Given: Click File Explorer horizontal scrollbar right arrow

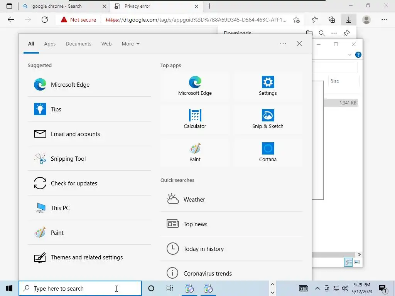Looking at the screenshot, I should coord(359,254).
